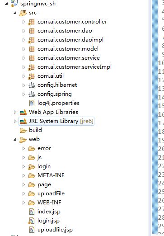The image size is (164, 236).
Task: Expand the JRE System Library node
Action: pos(15,121)
